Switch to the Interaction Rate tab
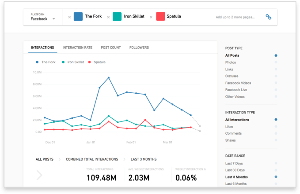Image resolution: width=300 pixels, height=194 pixels. point(77,48)
